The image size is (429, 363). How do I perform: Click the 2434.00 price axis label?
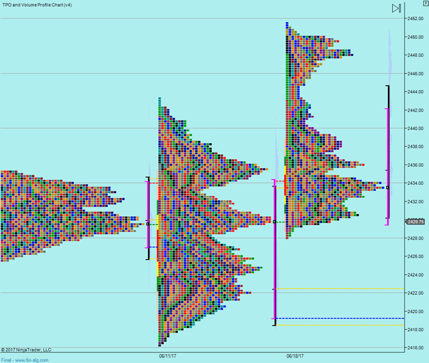click(415, 183)
